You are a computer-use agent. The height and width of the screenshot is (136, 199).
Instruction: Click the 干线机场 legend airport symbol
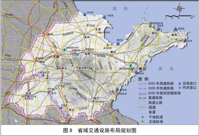pos(143,117)
